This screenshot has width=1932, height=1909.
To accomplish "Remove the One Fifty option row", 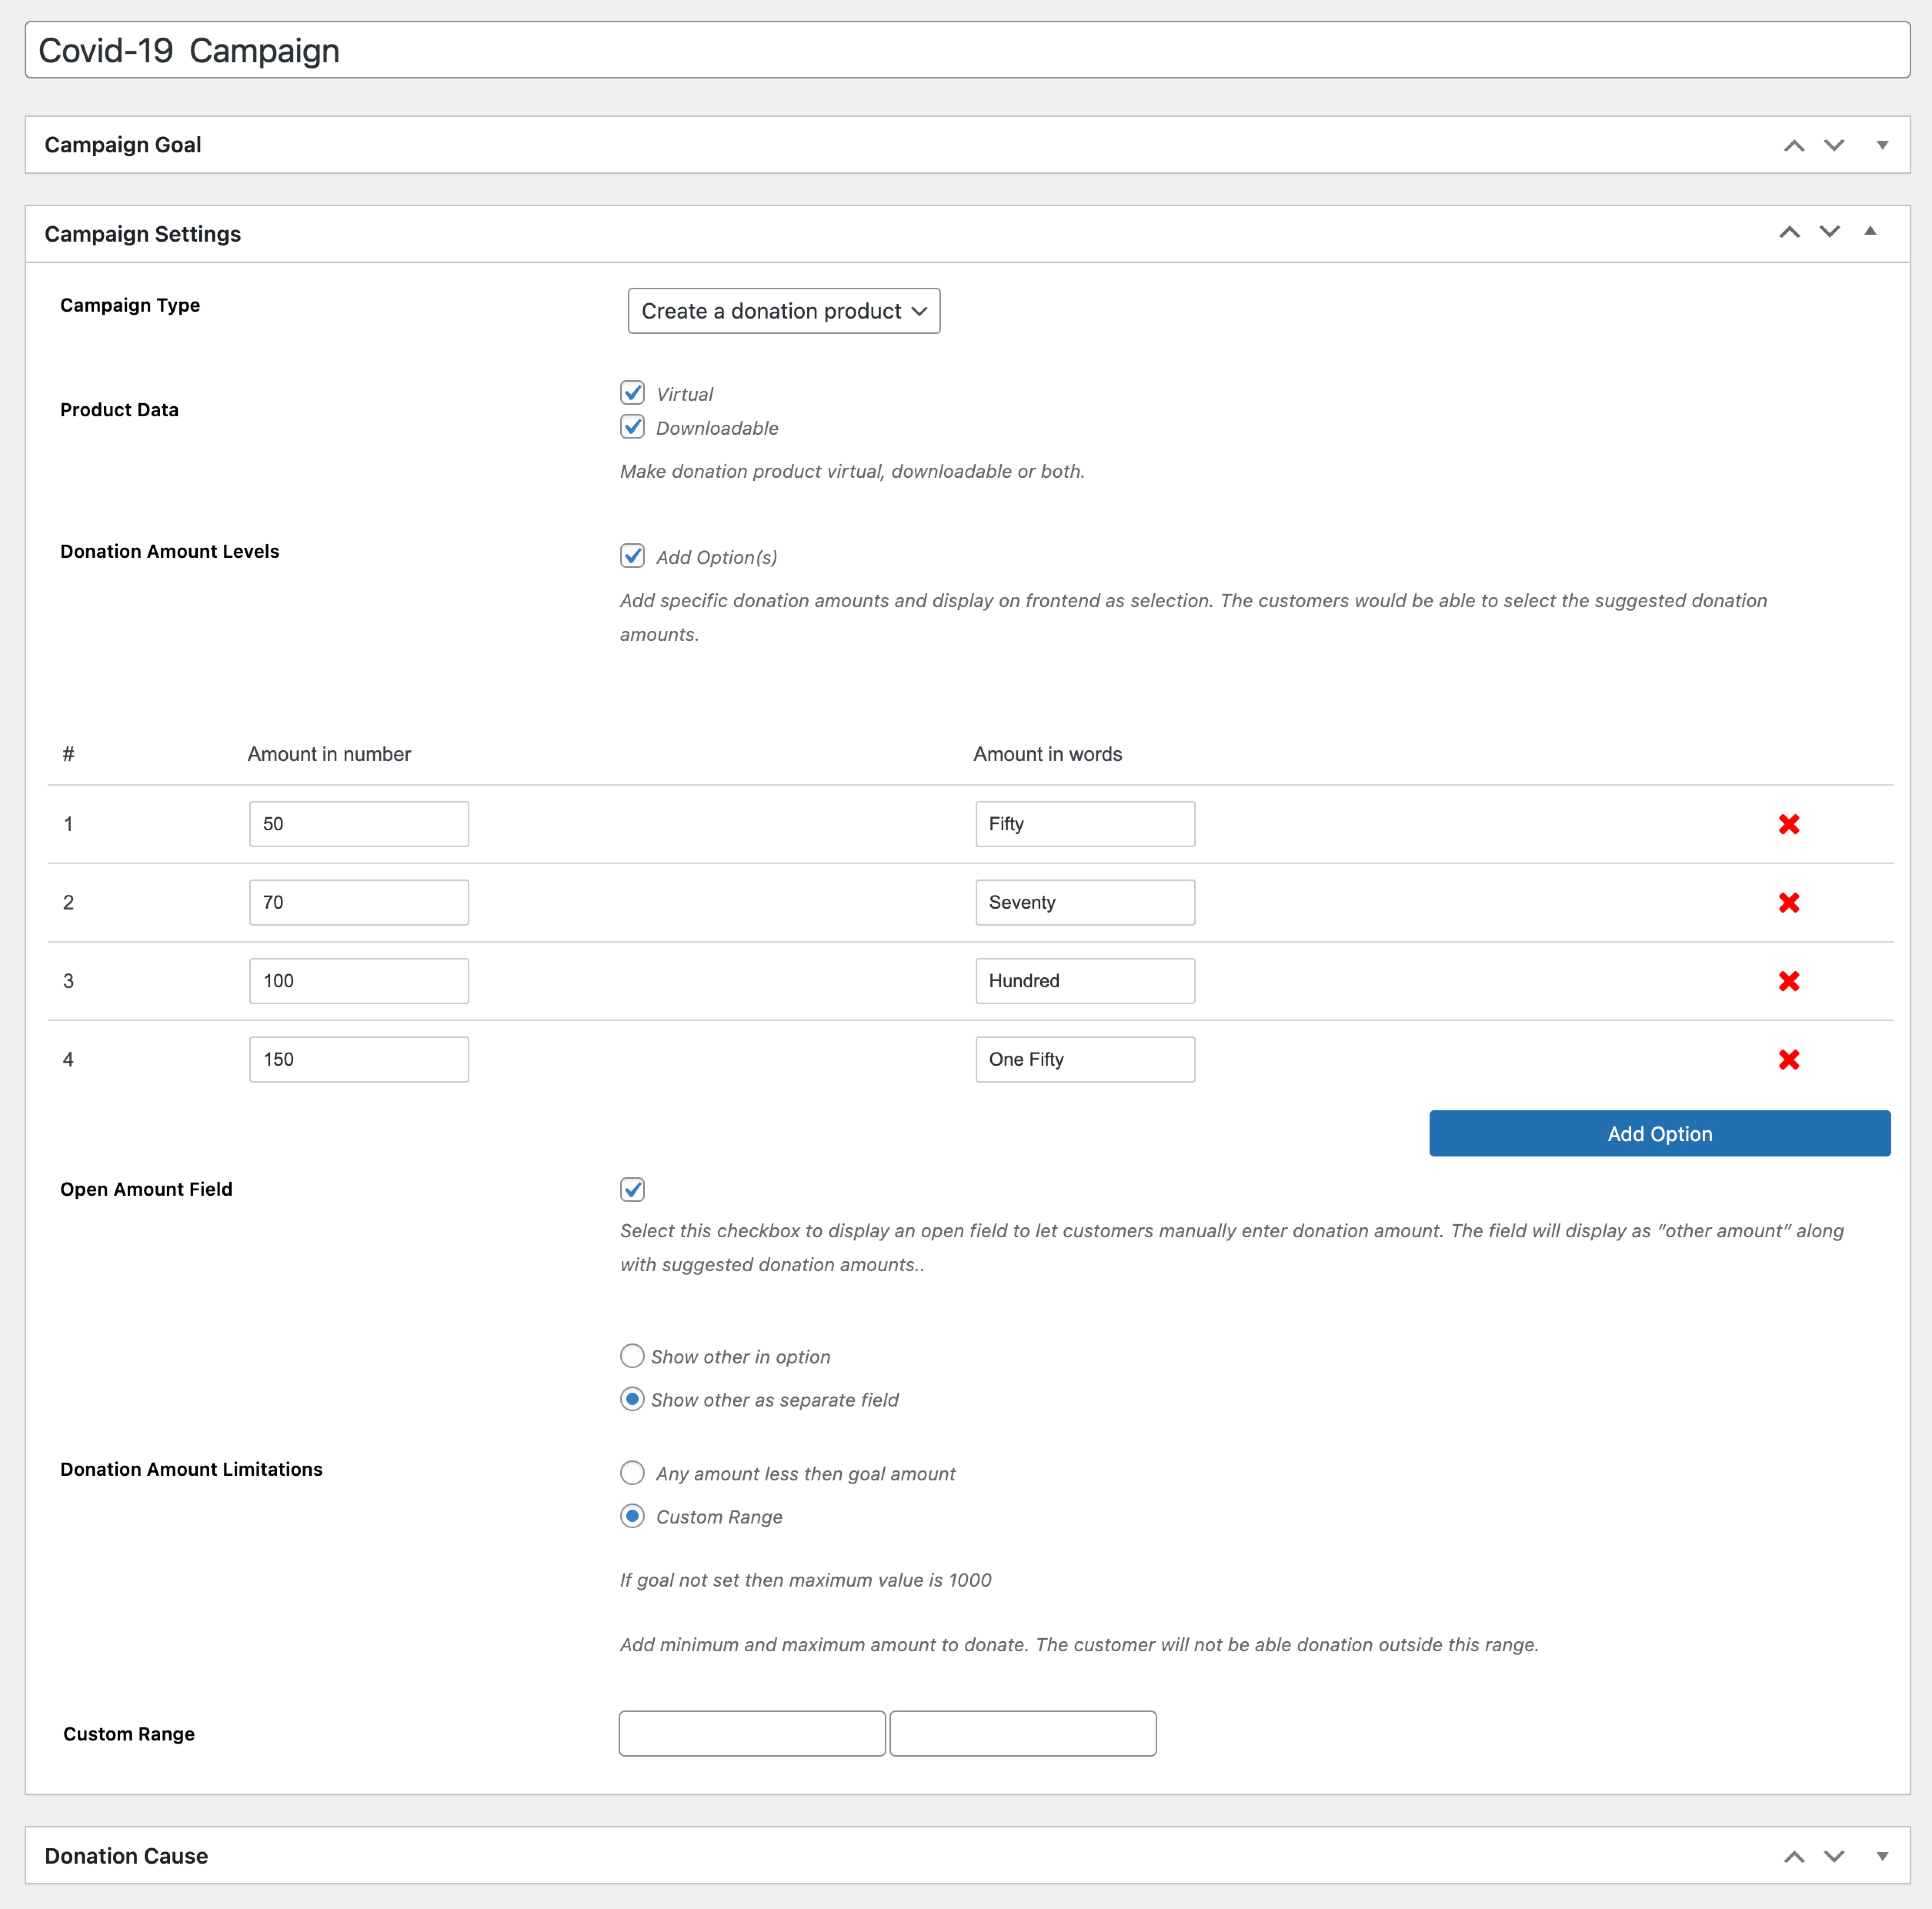I will click(x=1788, y=1059).
